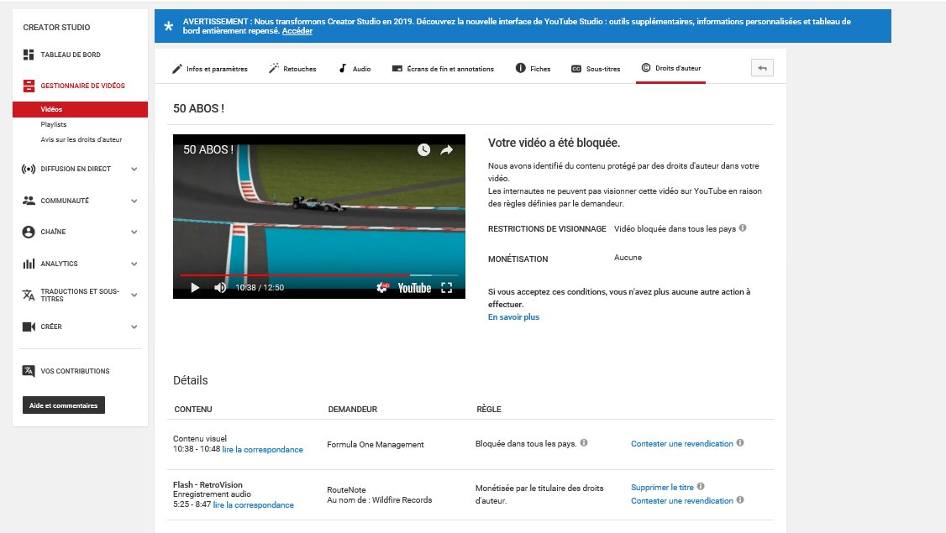This screenshot has height=533, width=946.
Task: Click the Watch later clock icon on video
Action: click(424, 149)
